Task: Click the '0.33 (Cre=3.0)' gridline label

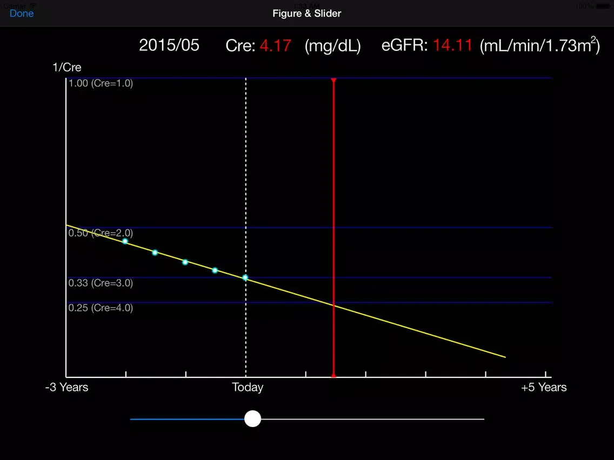Action: click(x=101, y=283)
